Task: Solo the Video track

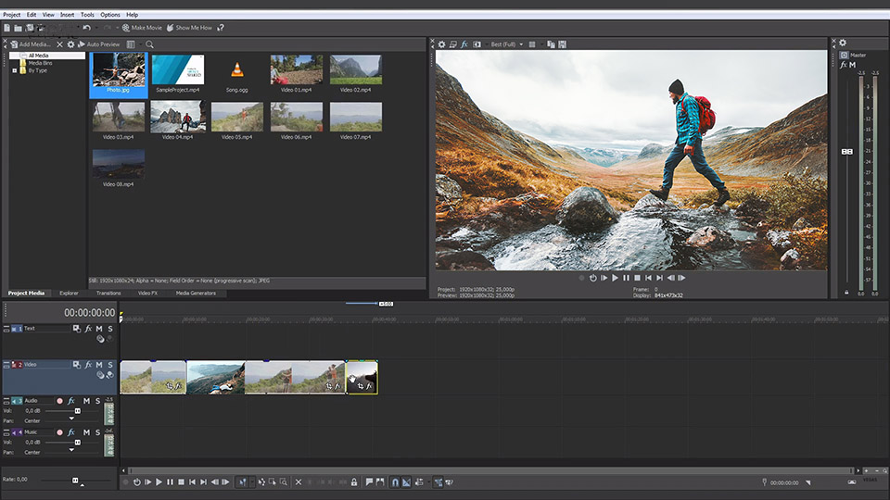Action: click(x=110, y=365)
